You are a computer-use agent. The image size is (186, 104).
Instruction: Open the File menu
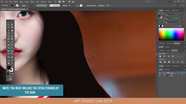(x=6, y=2)
